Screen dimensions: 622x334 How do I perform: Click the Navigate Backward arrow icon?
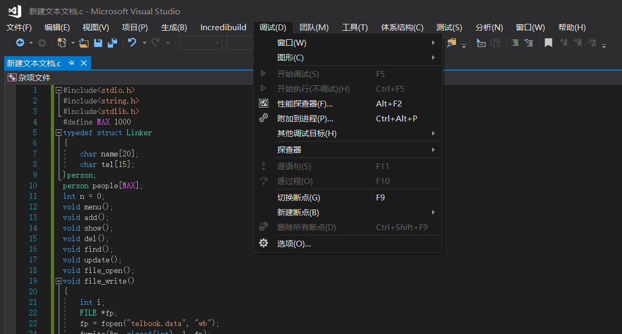click(x=20, y=42)
